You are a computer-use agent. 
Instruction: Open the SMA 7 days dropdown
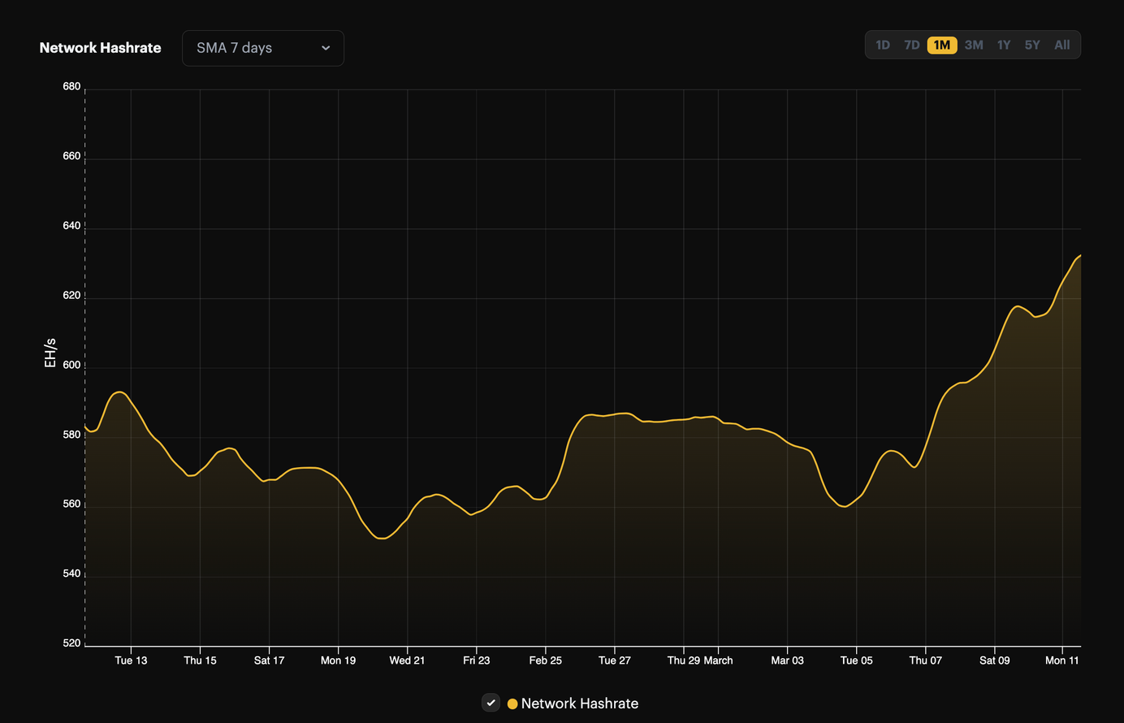[x=262, y=48]
